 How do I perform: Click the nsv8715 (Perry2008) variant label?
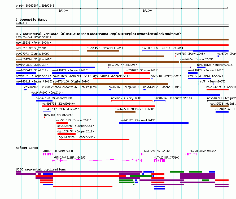point(31,48)
